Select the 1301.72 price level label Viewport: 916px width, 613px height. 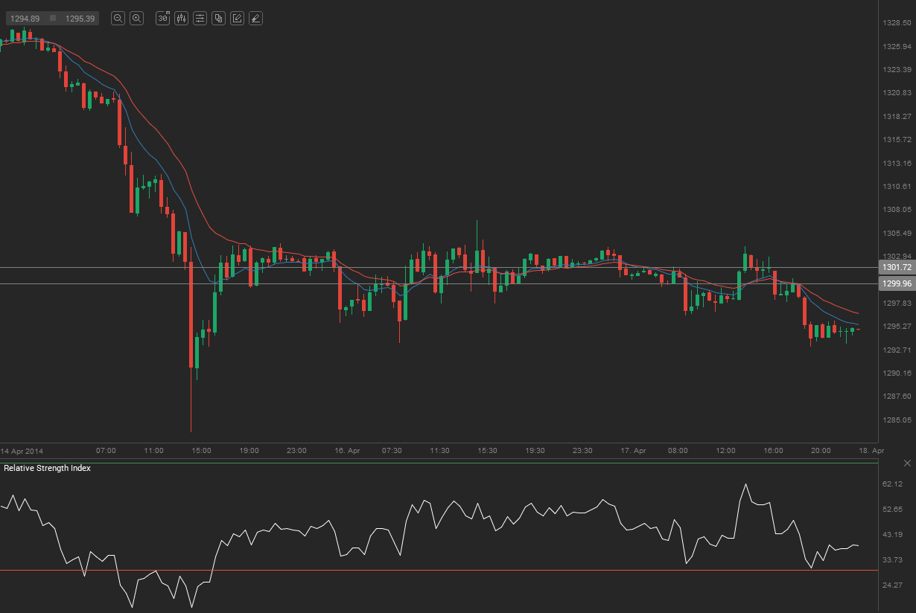[x=896, y=267]
